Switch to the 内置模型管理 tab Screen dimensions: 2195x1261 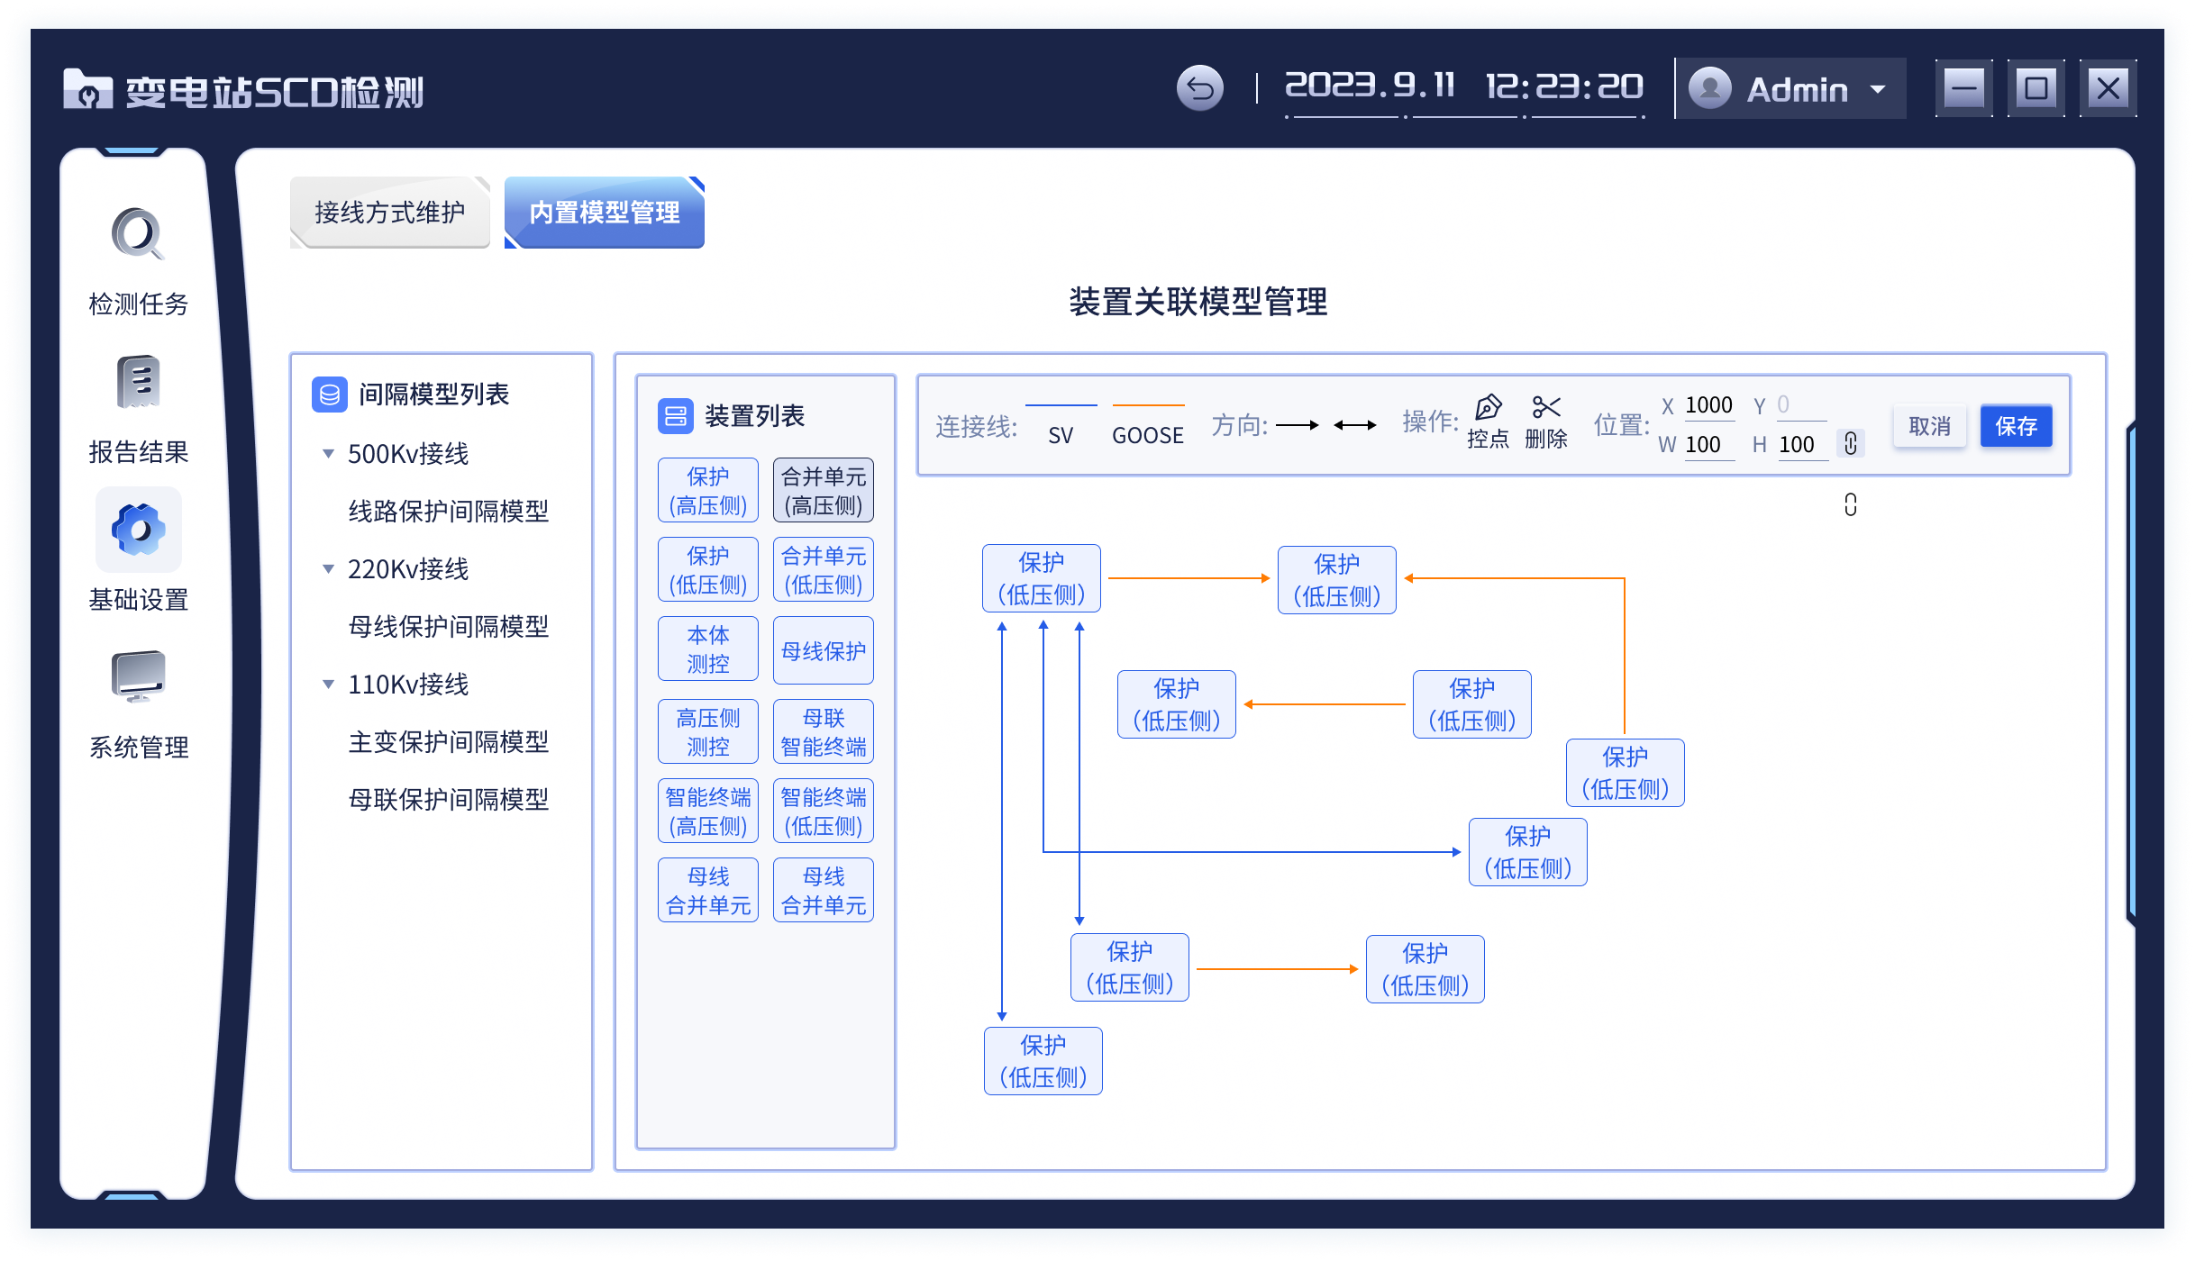tap(605, 213)
